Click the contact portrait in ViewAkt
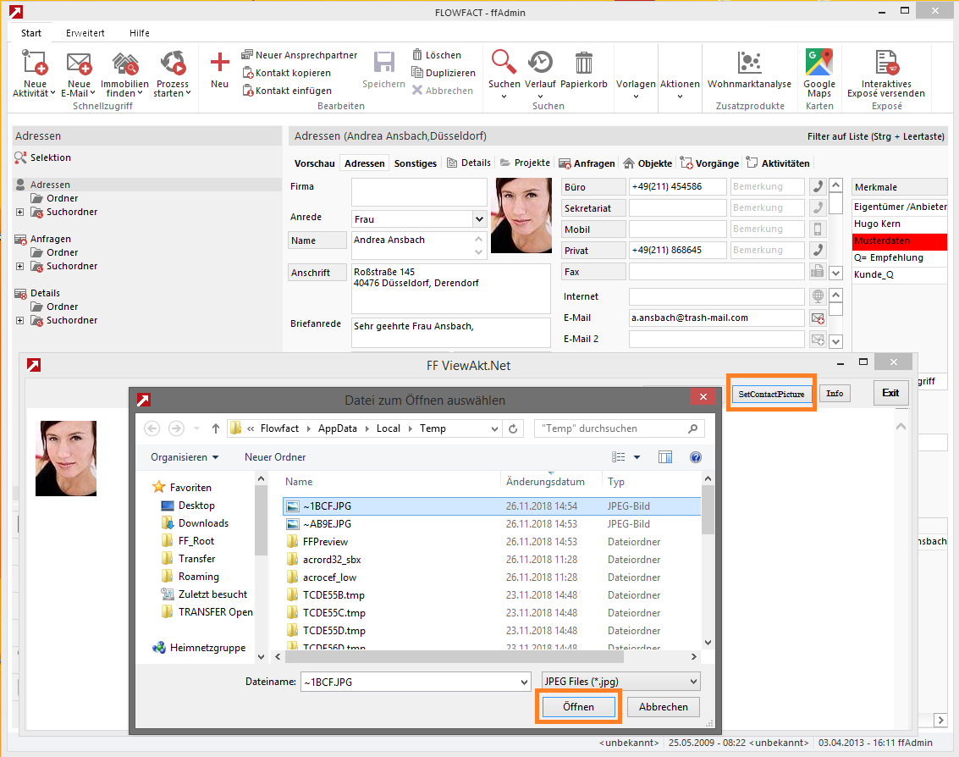The image size is (959, 757). (66, 458)
